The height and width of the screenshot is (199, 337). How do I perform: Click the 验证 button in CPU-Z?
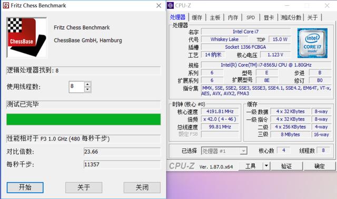point(286,166)
